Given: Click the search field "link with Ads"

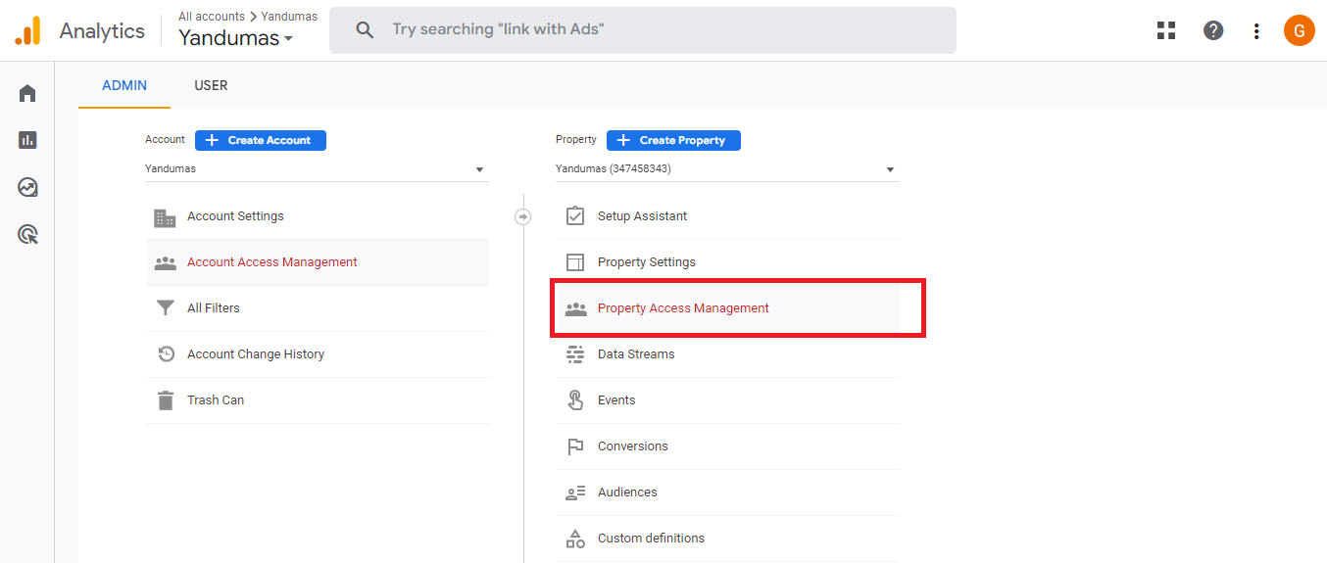Looking at the screenshot, I should pyautogui.click(x=642, y=30).
